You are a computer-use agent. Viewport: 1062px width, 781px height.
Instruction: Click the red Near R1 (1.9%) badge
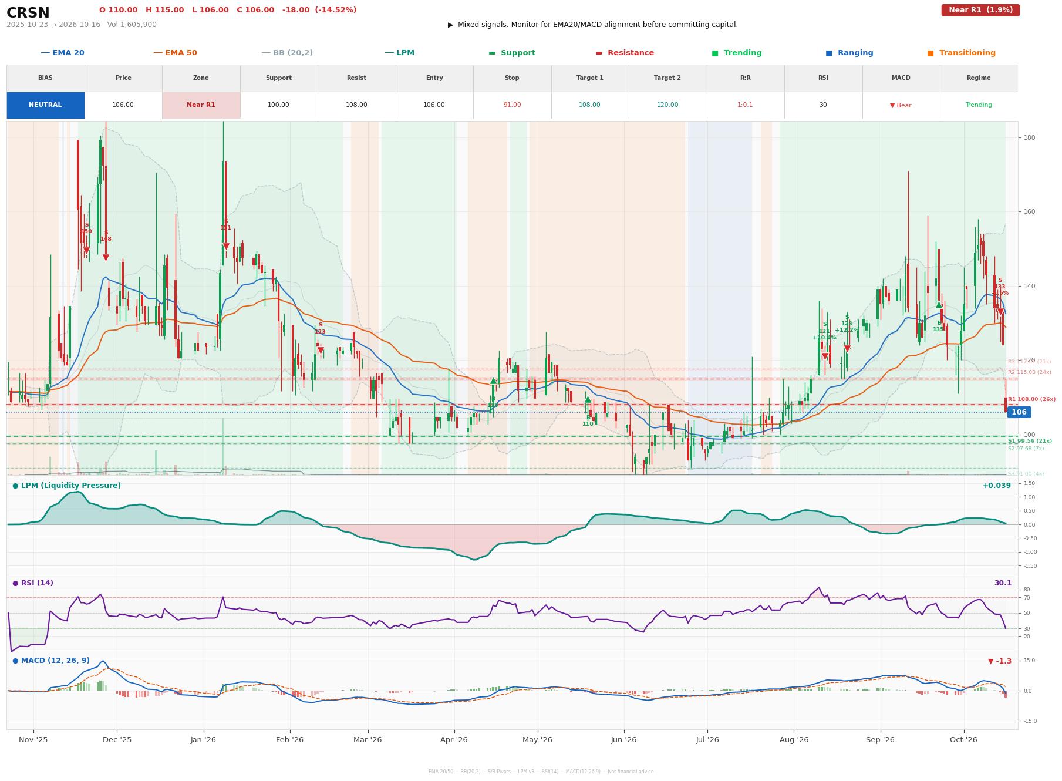pos(980,10)
